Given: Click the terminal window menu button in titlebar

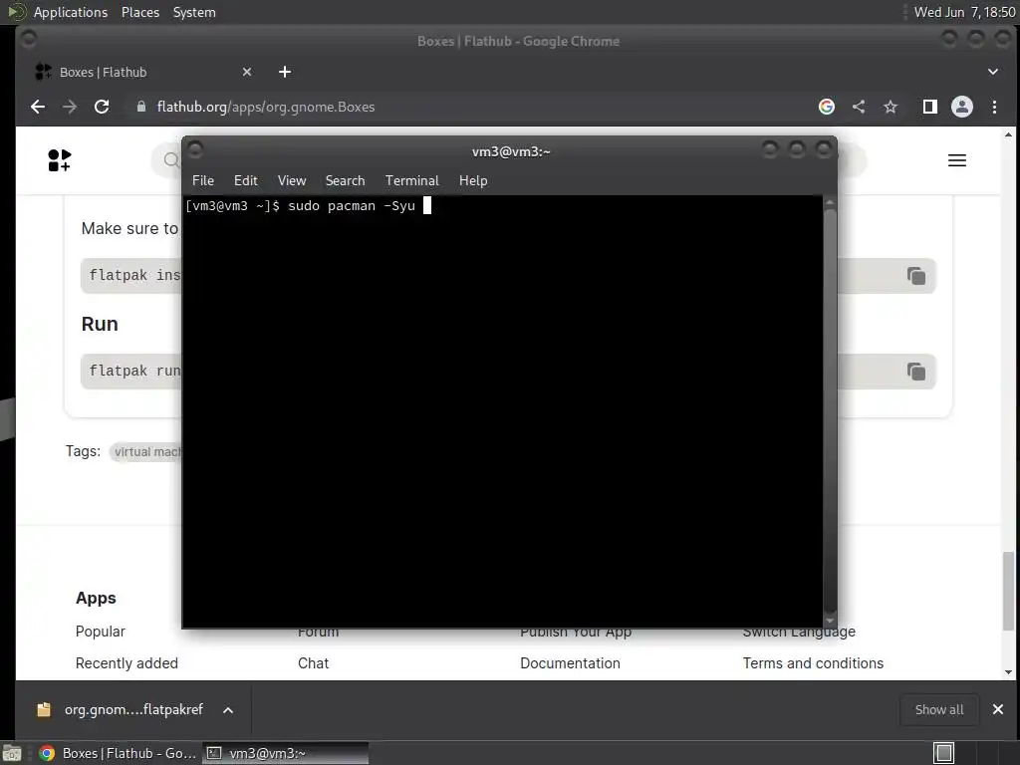Looking at the screenshot, I should point(194,149).
